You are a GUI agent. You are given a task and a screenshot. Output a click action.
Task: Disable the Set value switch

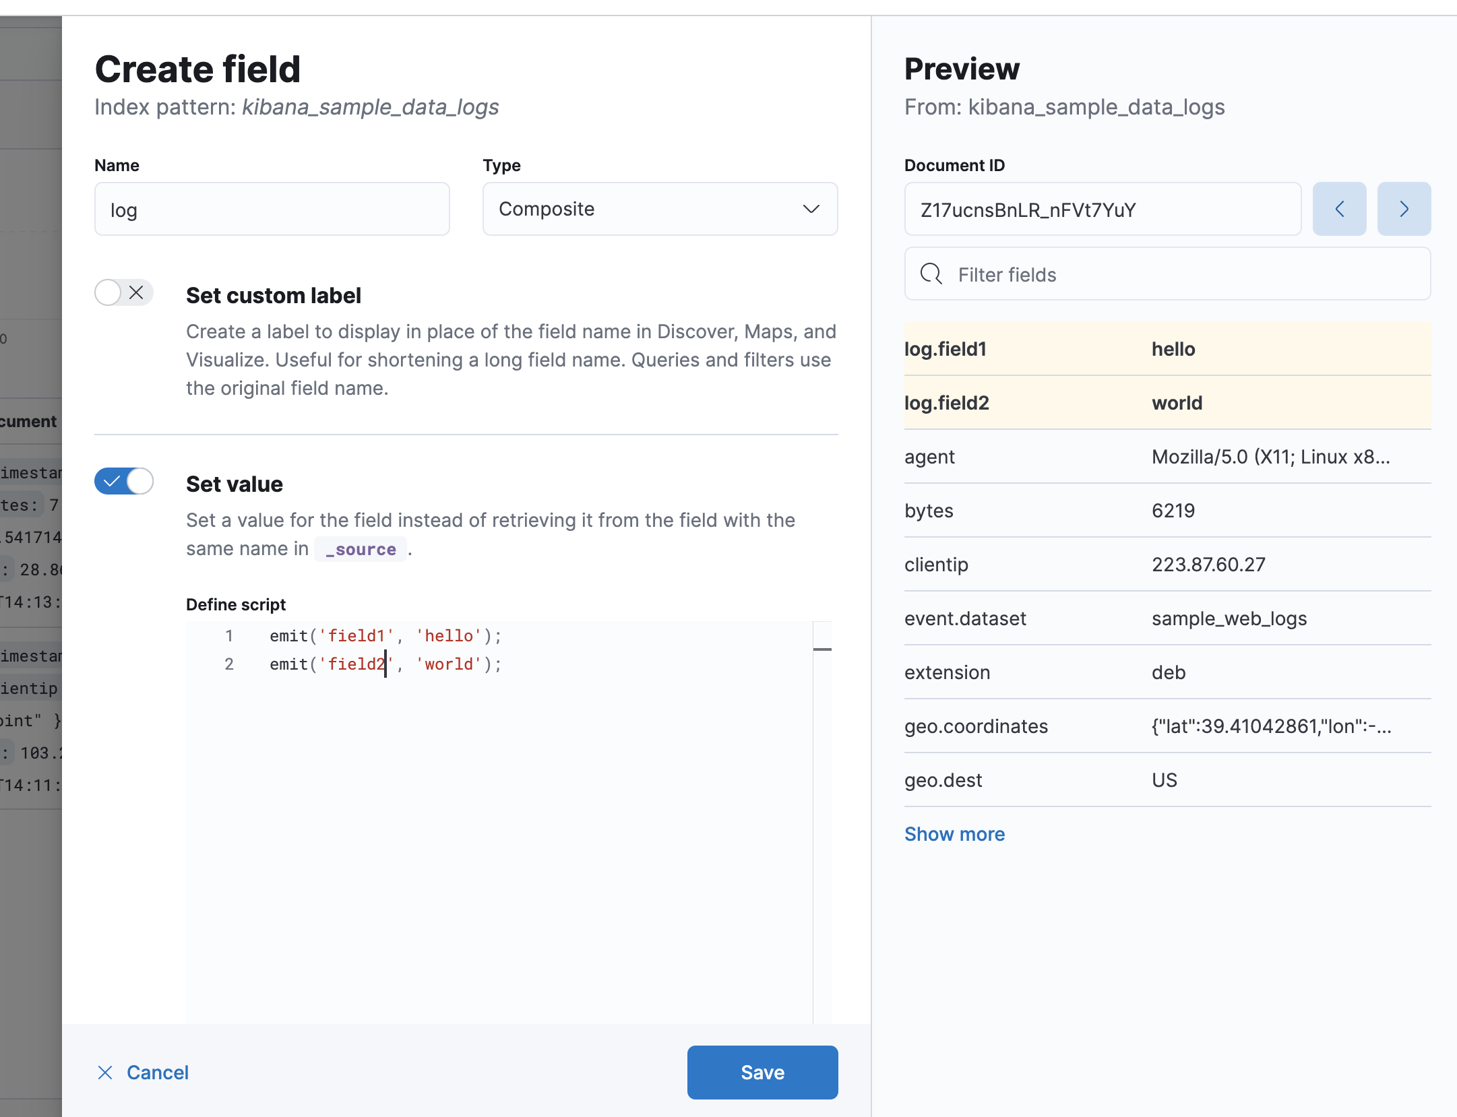point(123,481)
